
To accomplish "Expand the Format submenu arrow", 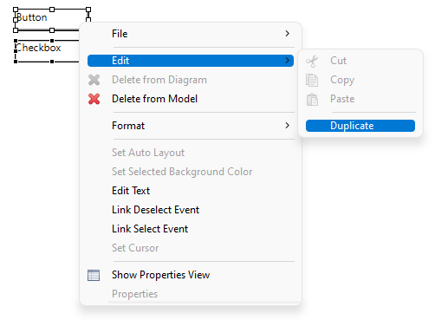I will point(287,126).
